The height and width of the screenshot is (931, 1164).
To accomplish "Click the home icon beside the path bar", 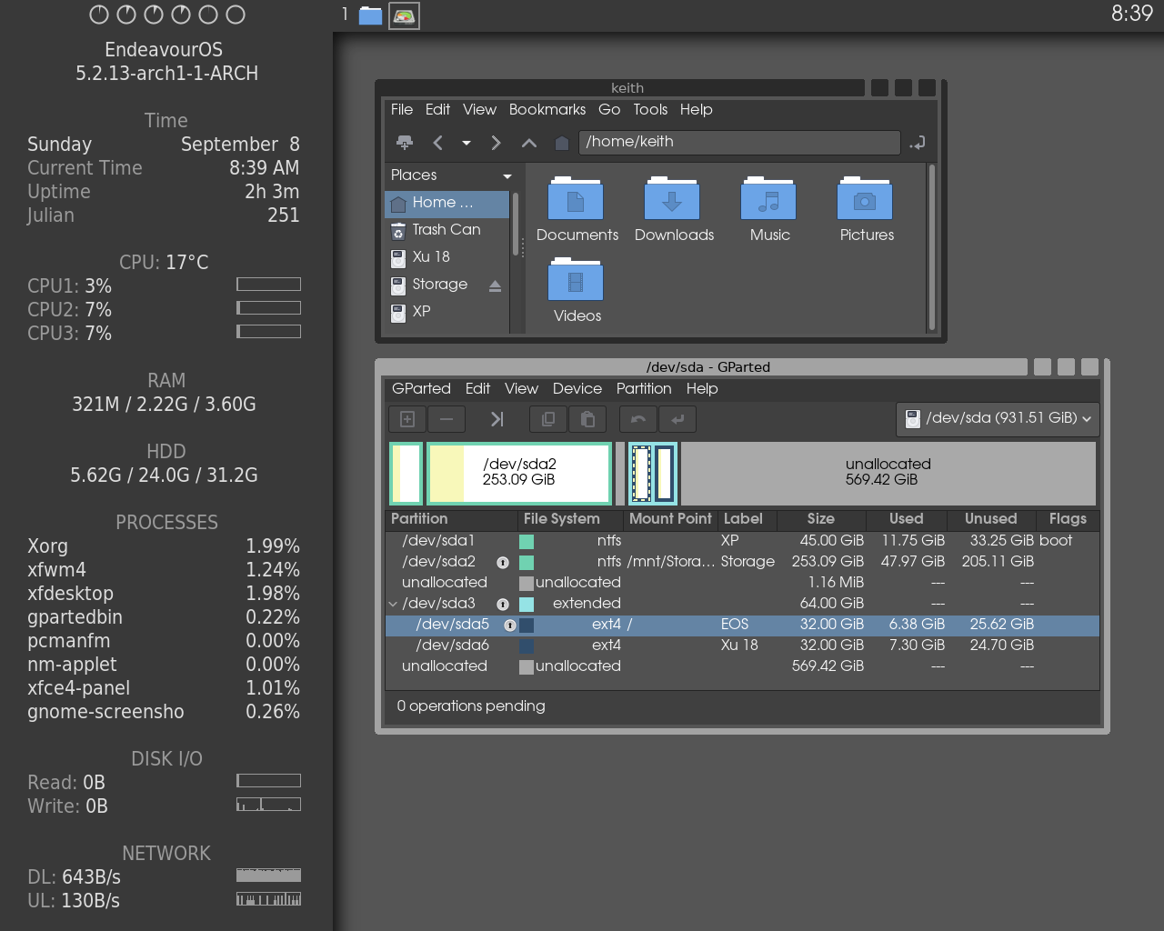I will point(562,143).
